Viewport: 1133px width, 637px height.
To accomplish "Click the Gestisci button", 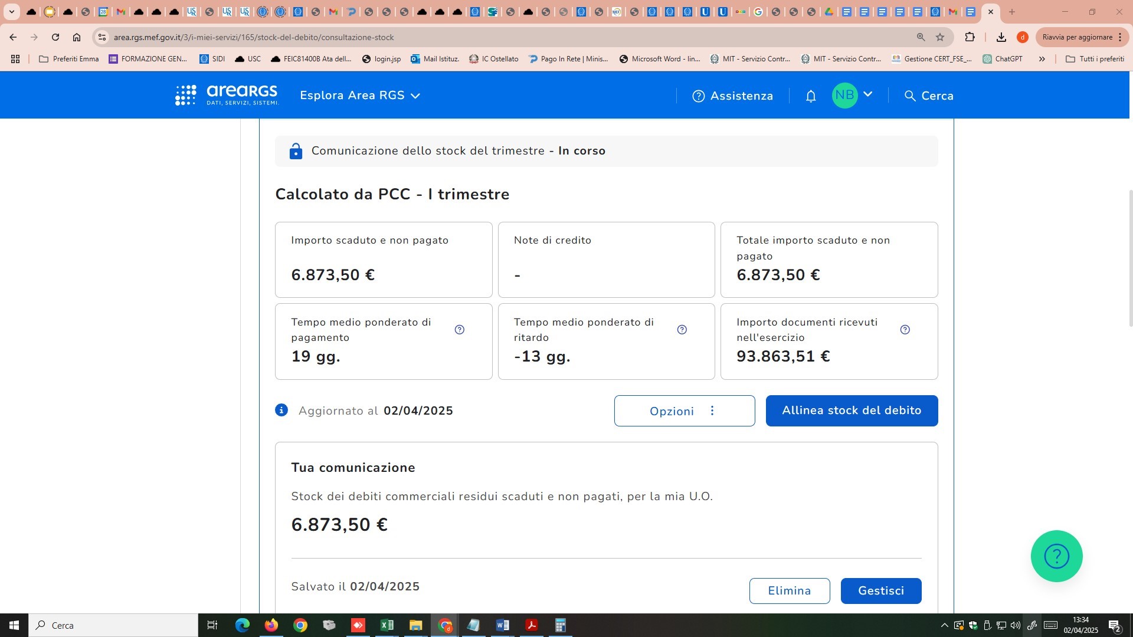I will point(880,591).
